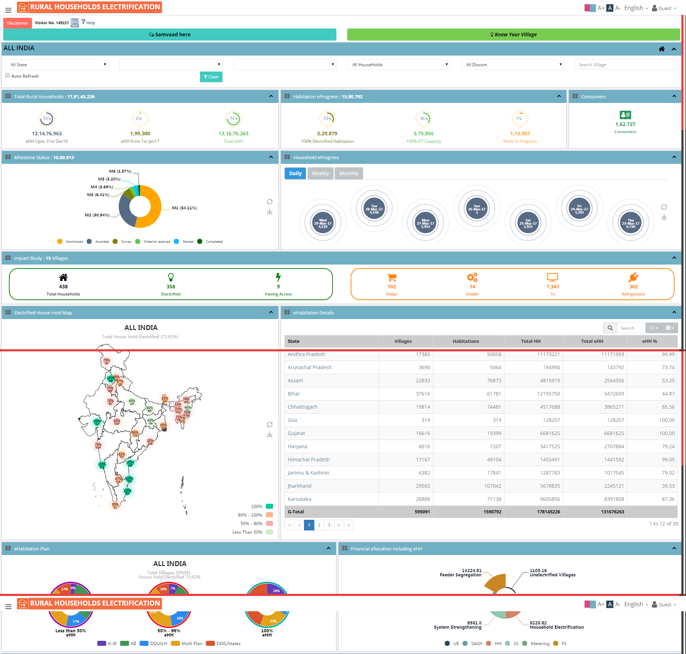
Task: Open the table columns list dropdown
Action: 670,328
